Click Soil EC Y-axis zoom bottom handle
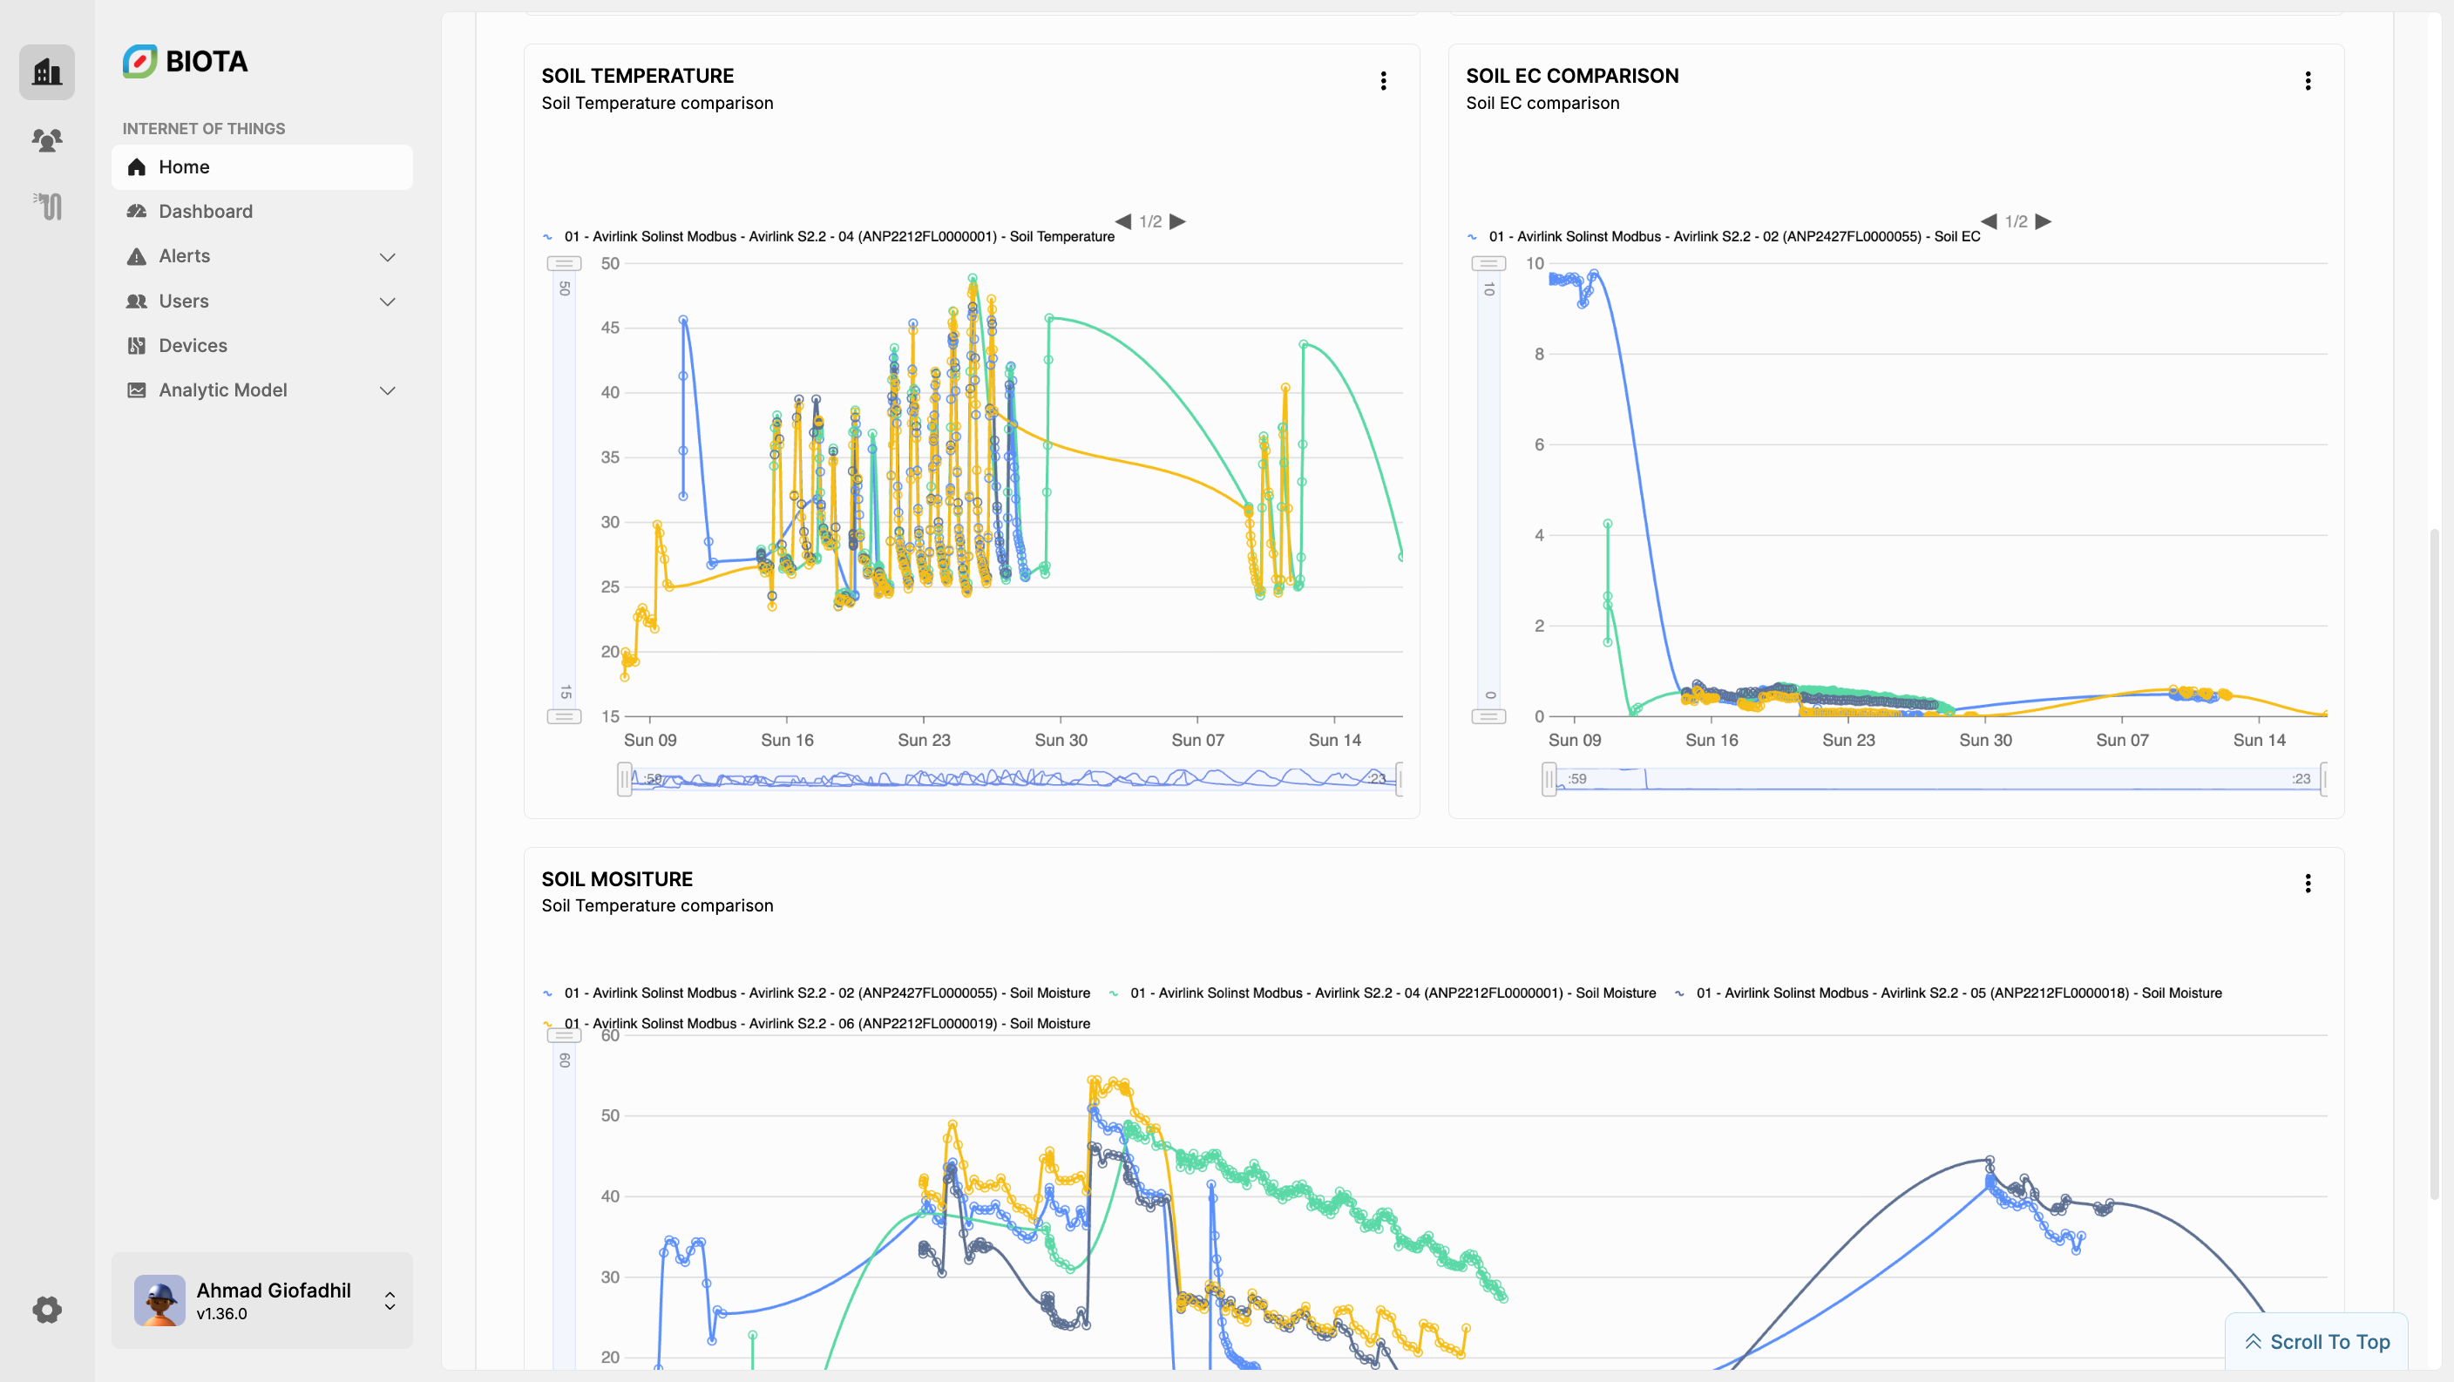2454x1382 pixels. (x=1488, y=716)
